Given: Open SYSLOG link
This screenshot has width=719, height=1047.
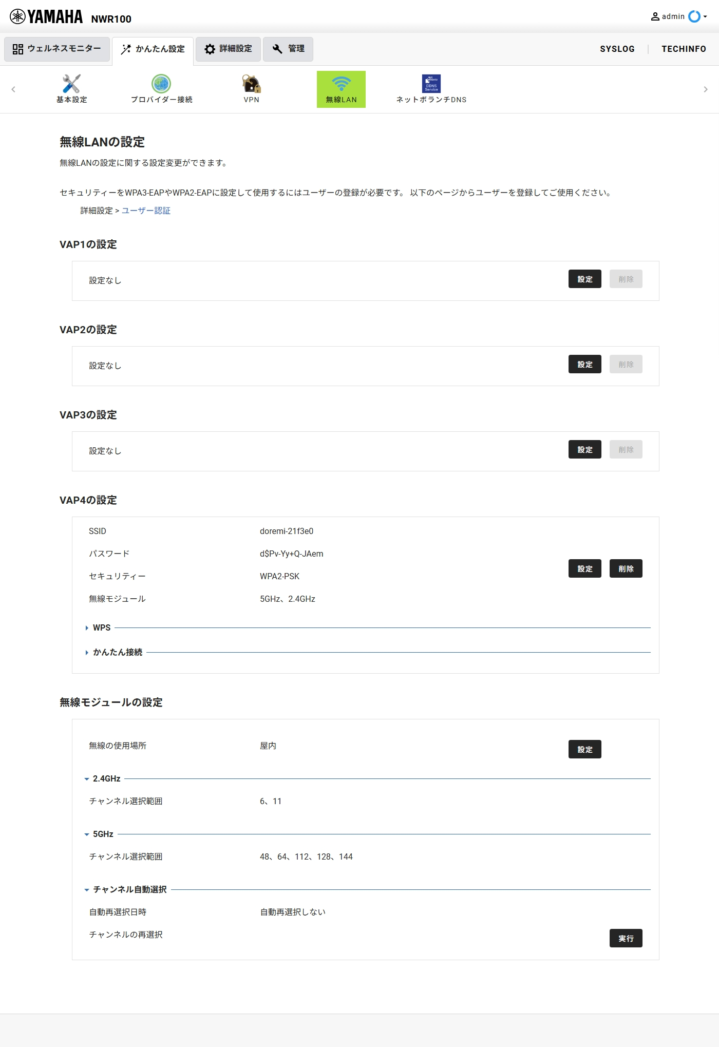Looking at the screenshot, I should click(x=617, y=49).
